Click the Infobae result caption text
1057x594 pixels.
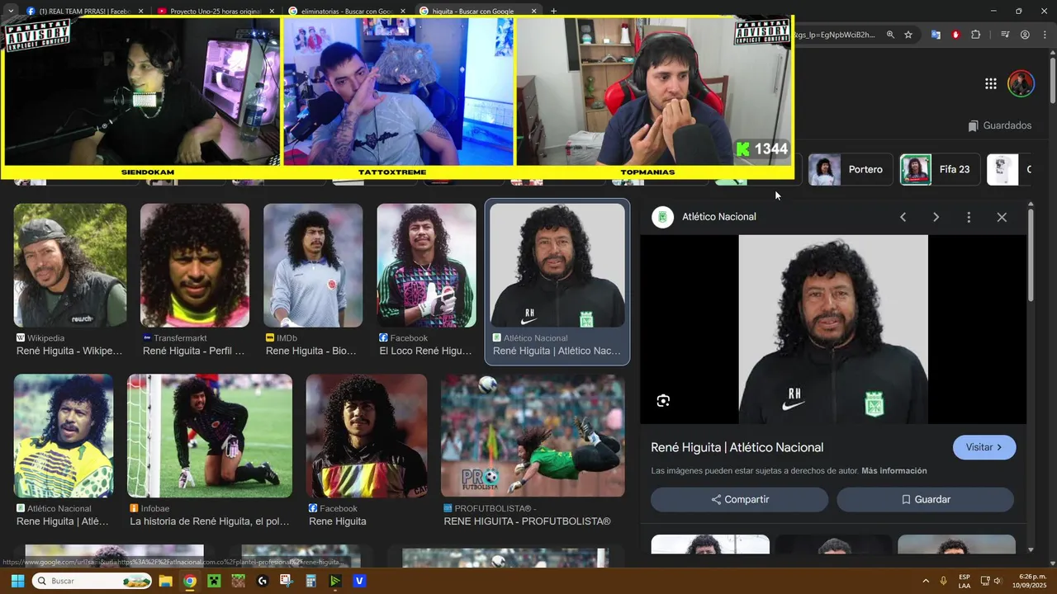coord(210,521)
